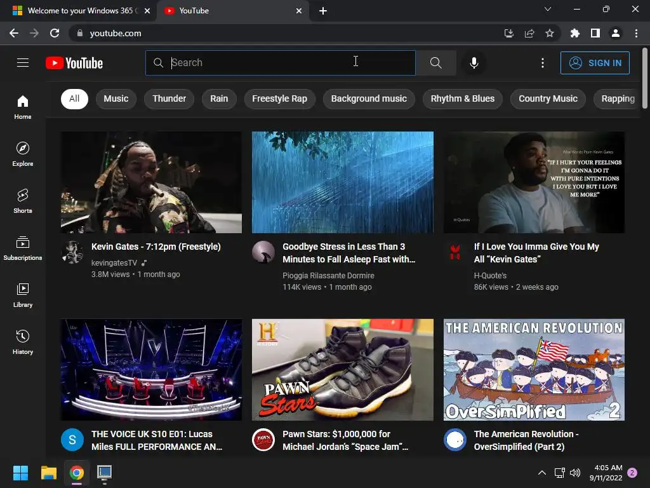Image resolution: width=650 pixels, height=488 pixels.
Task: Play Kevin Gates freestyle thumbnail
Action: (151, 182)
